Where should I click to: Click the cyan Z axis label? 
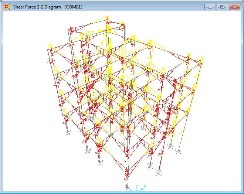pyautogui.click(x=137, y=187)
